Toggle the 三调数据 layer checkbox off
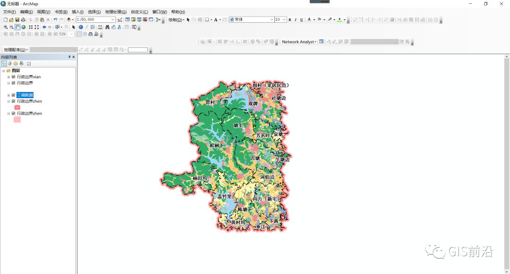 pyautogui.click(x=13, y=95)
